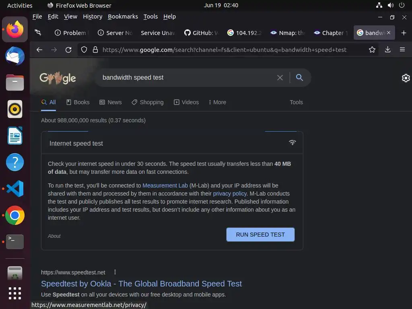Open Speedtest by Ookla search result
Image resolution: width=412 pixels, height=309 pixels.
141,284
